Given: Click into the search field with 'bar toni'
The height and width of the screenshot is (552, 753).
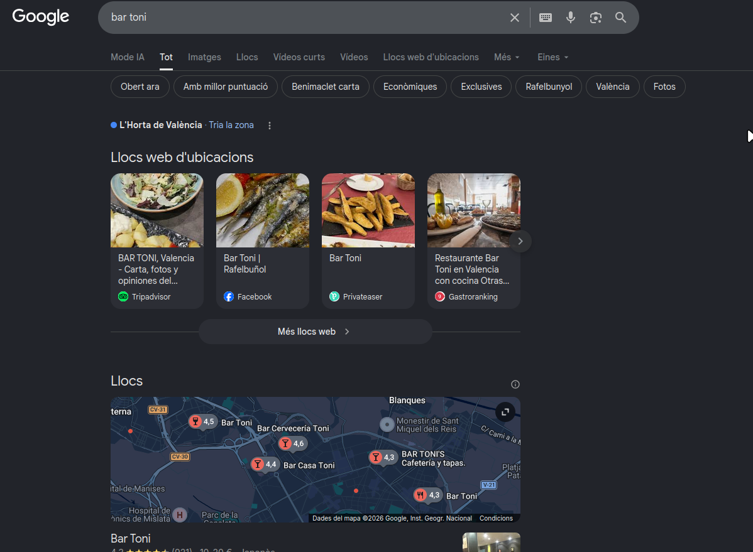Looking at the screenshot, I should point(307,18).
